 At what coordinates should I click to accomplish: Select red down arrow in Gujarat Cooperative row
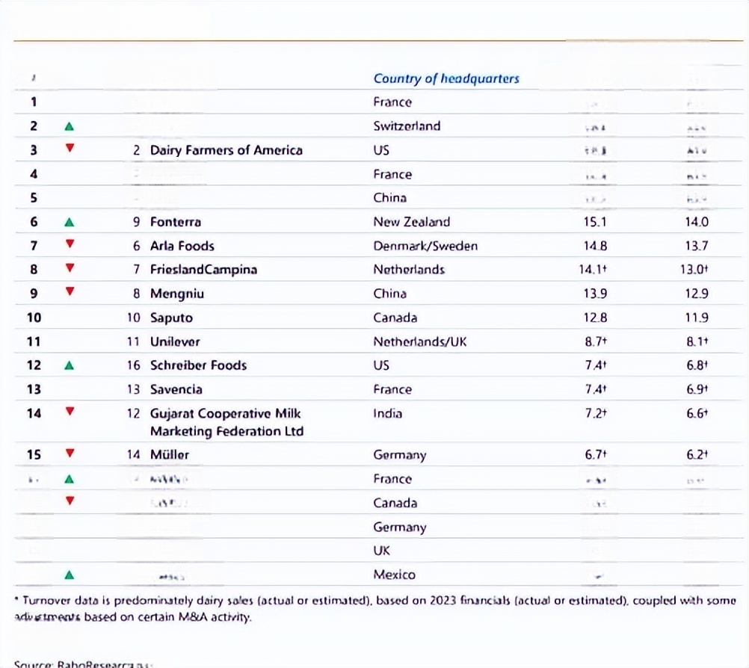70,411
